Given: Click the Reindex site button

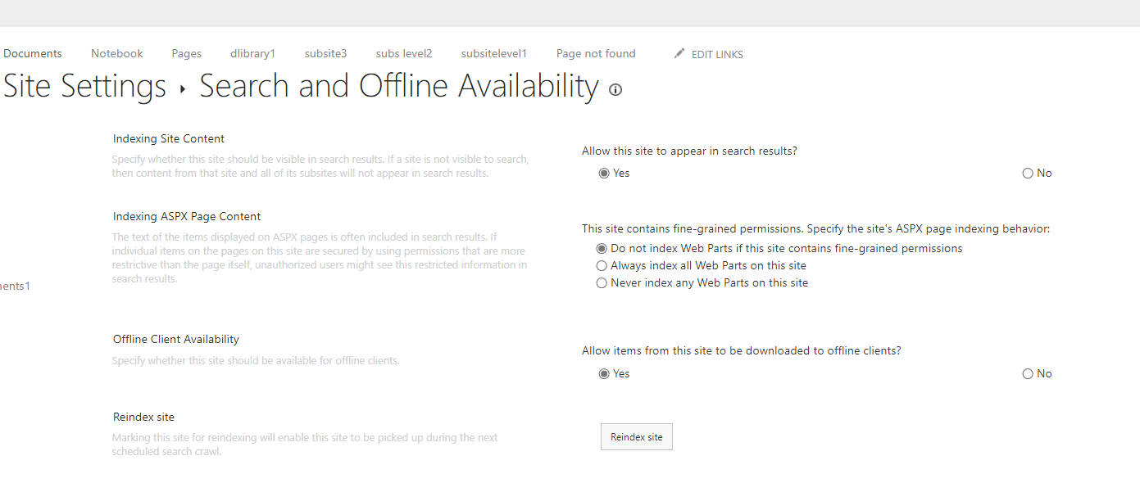Looking at the screenshot, I should point(637,437).
